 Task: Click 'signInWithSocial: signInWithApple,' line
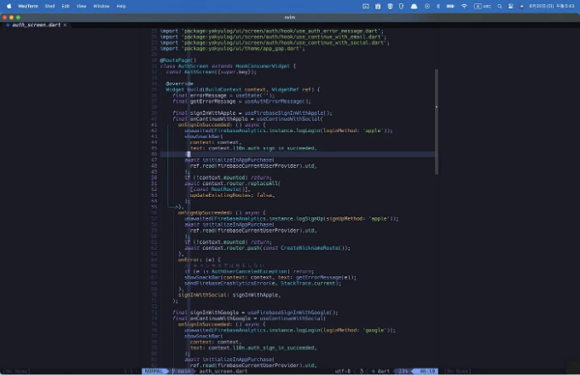[229, 295]
